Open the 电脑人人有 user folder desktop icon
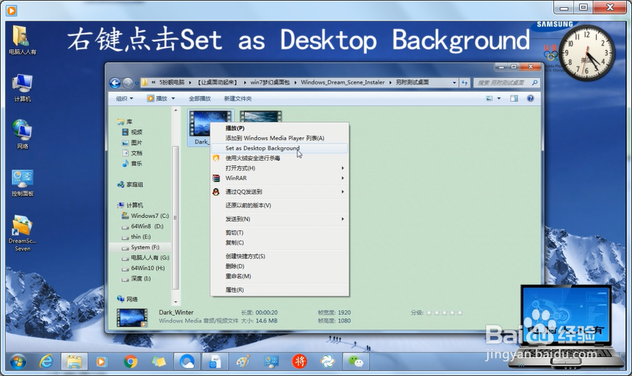This screenshot has height=376, width=632. pos(22,39)
